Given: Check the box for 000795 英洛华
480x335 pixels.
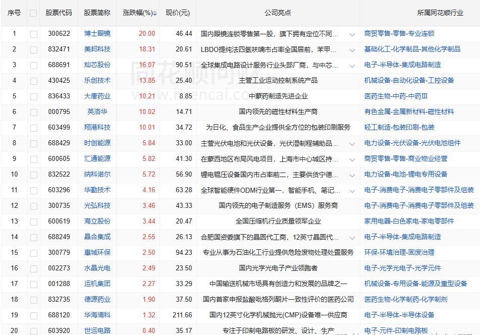Looking at the screenshot, I should [x=34, y=113].
